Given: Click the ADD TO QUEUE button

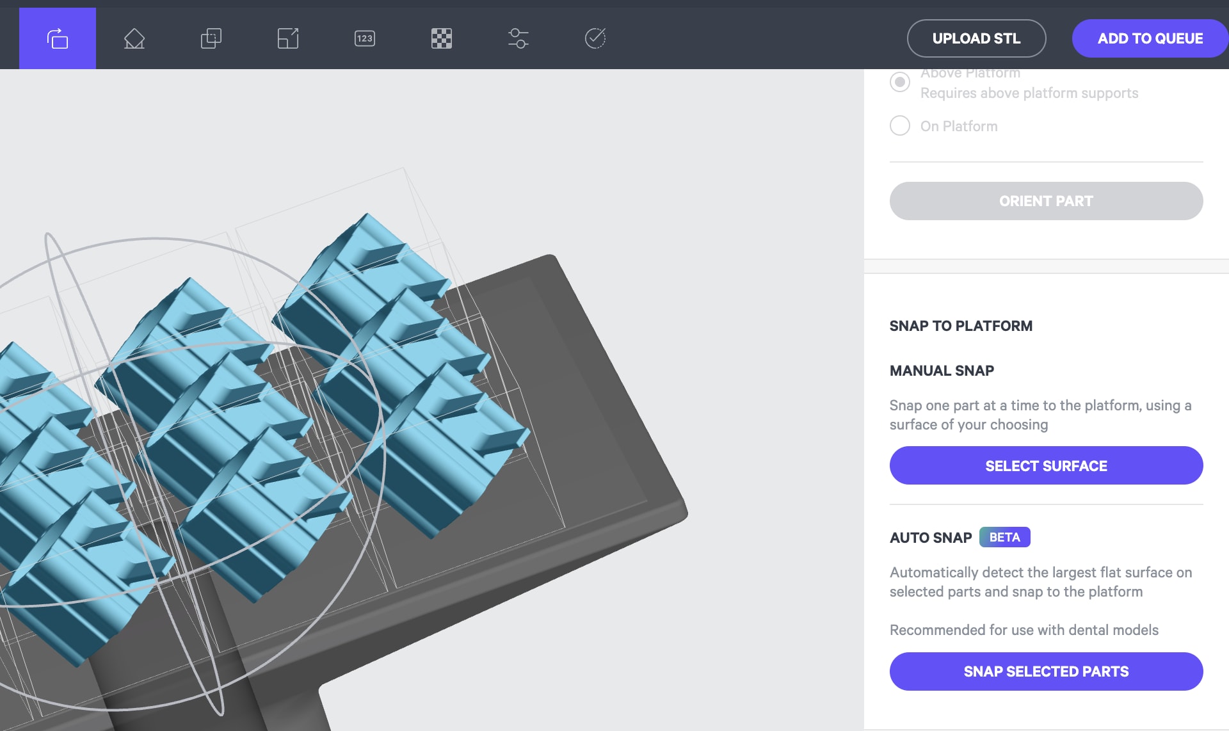Looking at the screenshot, I should tap(1150, 37).
